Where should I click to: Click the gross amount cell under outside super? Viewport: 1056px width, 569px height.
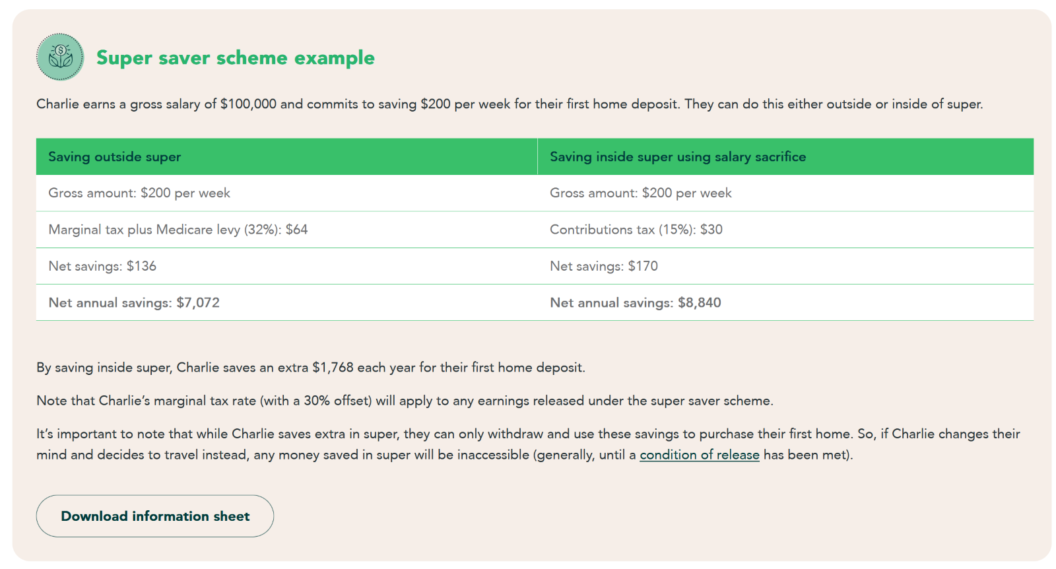pyautogui.click(x=139, y=193)
